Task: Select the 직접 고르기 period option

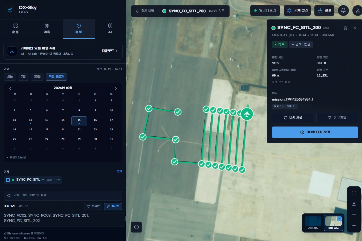Action: (56, 77)
